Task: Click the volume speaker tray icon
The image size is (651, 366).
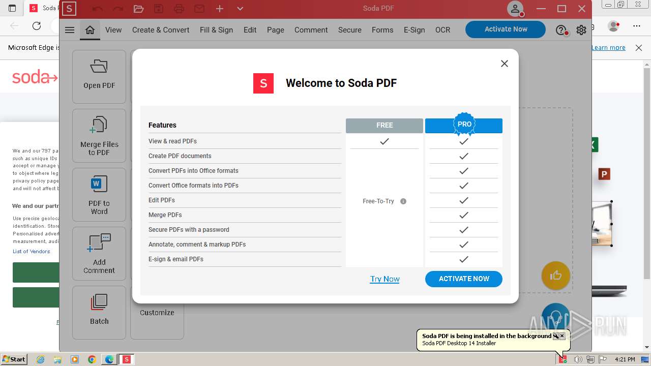Action: point(578,359)
